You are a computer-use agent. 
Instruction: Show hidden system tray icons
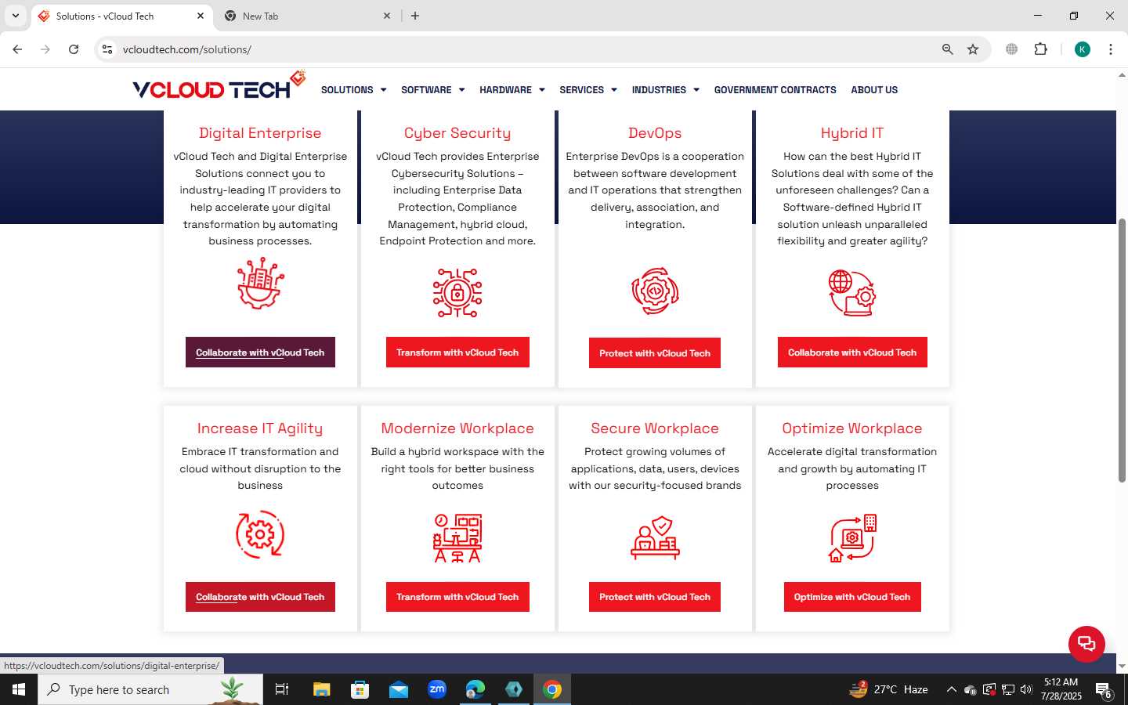click(x=951, y=689)
